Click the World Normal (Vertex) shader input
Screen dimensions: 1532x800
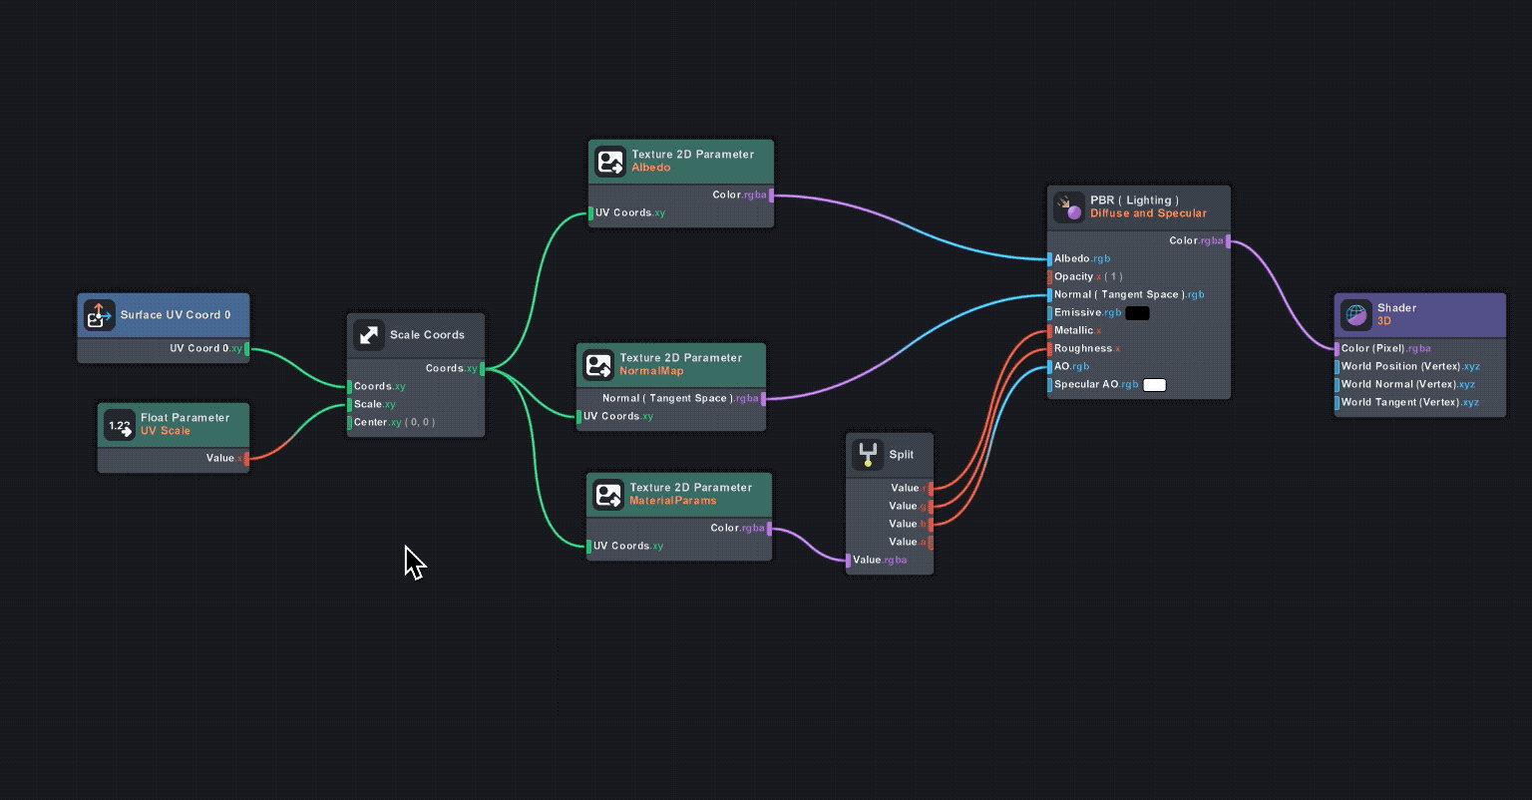coord(1338,385)
